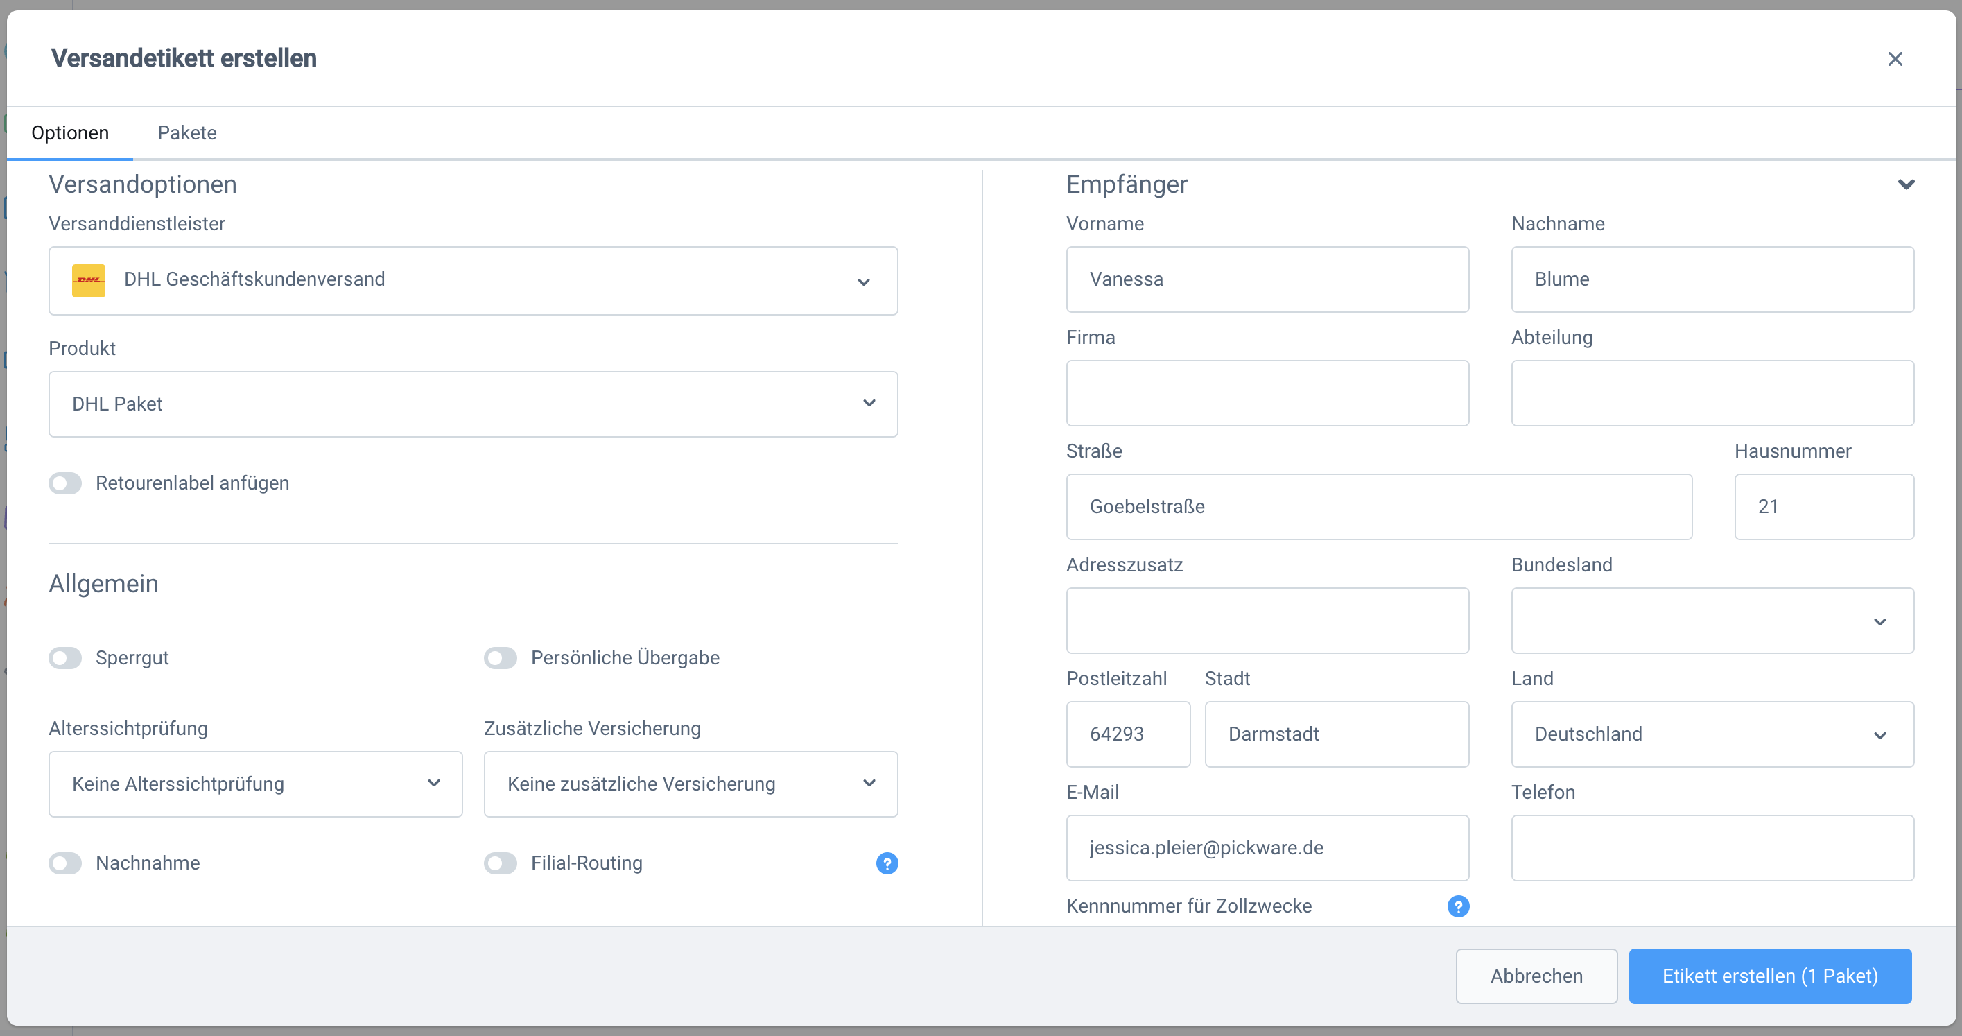Expand the Zusätzliche Versicherung dropdown
Screen dimensions: 1962x1036
point(690,784)
